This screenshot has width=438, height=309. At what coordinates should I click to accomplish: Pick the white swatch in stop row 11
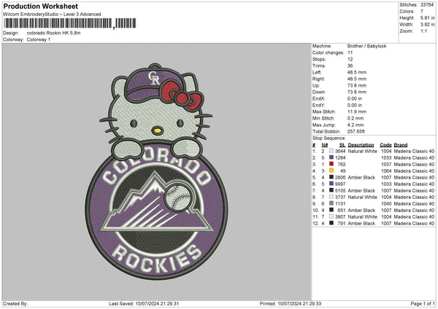331,216
